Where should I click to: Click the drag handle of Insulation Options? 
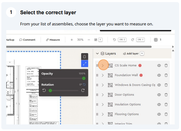[x=97, y=105]
